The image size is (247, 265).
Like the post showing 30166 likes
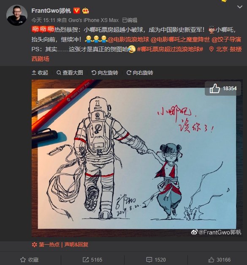[x=220, y=259]
